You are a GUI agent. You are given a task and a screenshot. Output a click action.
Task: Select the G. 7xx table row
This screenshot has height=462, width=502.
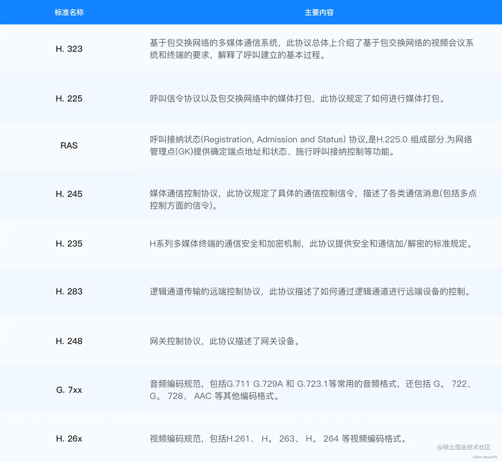click(x=251, y=390)
